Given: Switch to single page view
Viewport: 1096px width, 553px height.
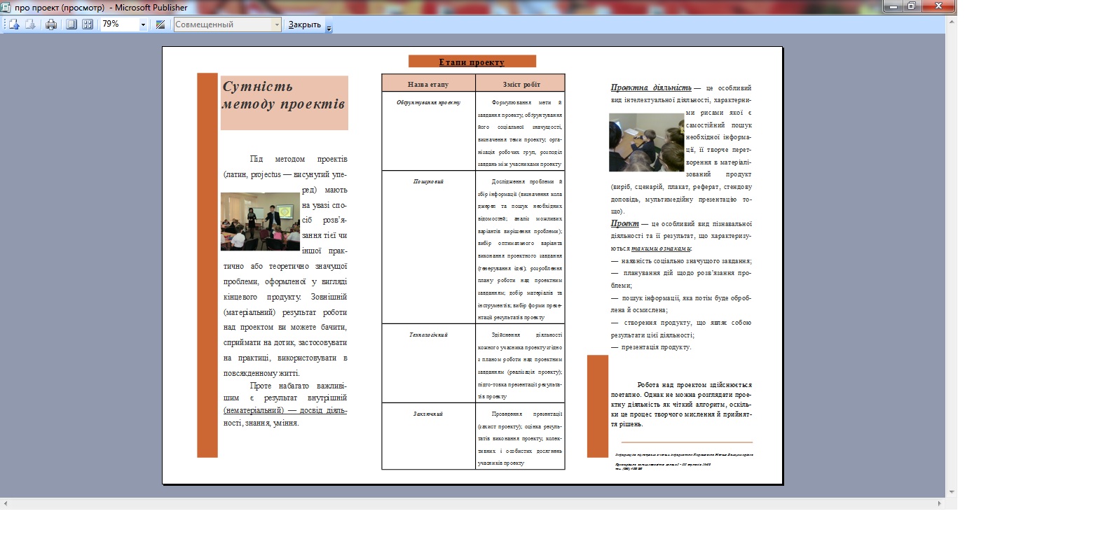Looking at the screenshot, I should pos(71,24).
